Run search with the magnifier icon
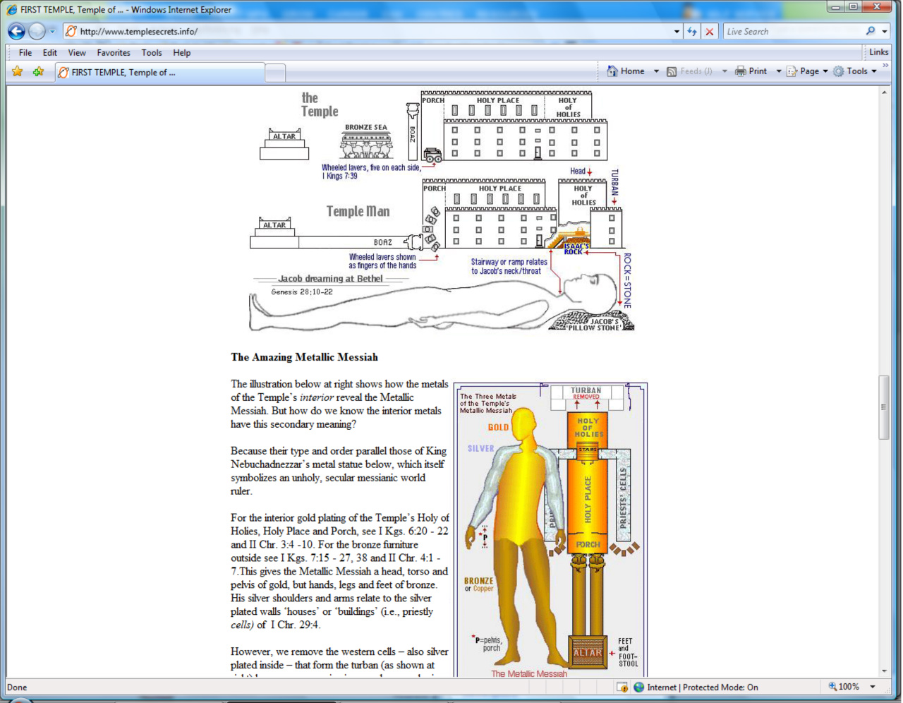 pyautogui.click(x=871, y=31)
